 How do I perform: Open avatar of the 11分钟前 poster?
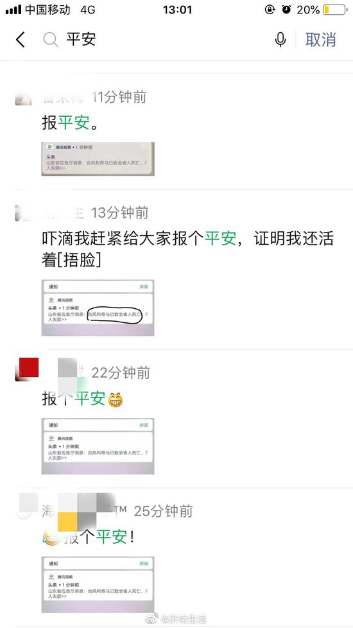(x=23, y=98)
